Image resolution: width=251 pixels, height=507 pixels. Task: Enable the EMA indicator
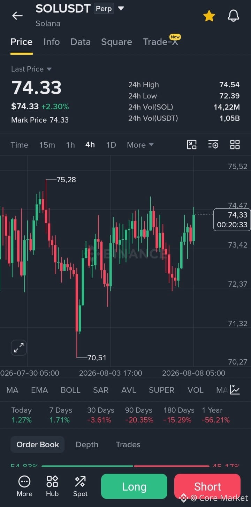(39, 390)
